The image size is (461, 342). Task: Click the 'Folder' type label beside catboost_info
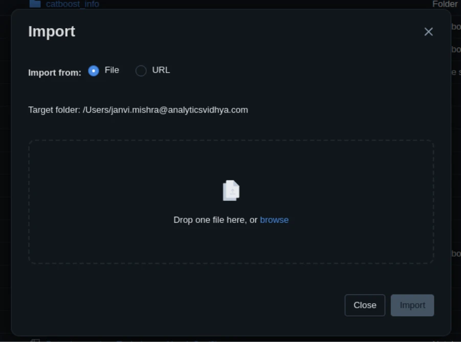point(445,4)
